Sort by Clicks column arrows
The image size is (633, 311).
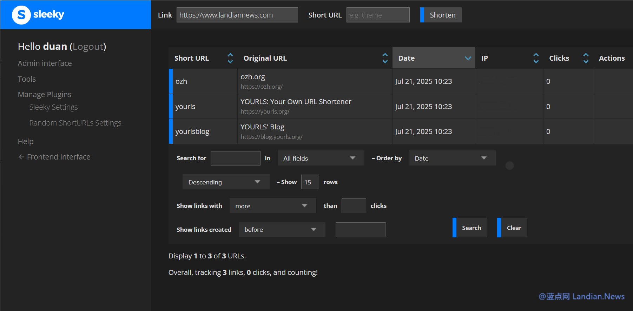click(586, 58)
